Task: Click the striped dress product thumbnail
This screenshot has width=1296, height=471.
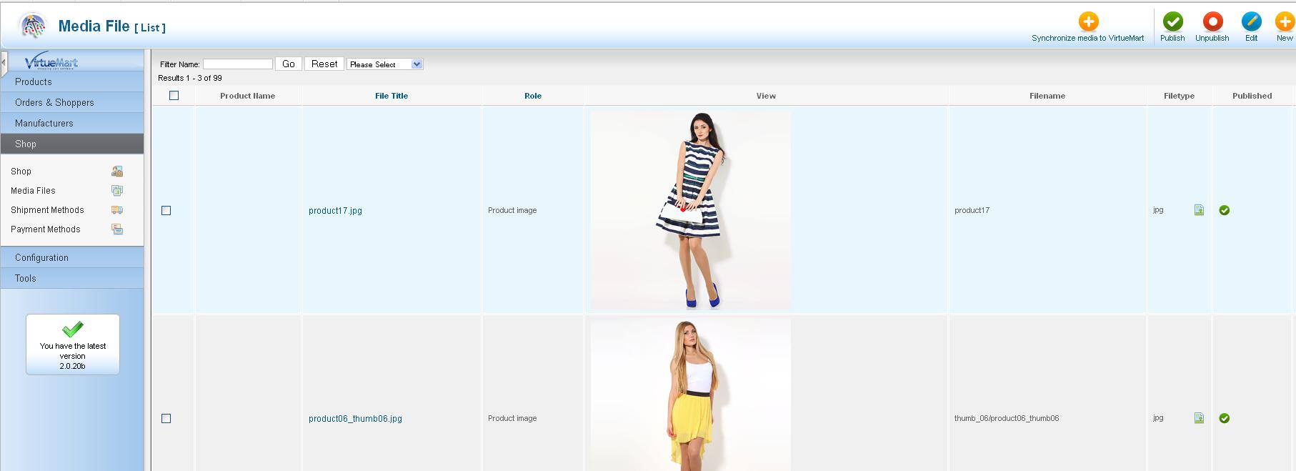Action: [x=690, y=210]
